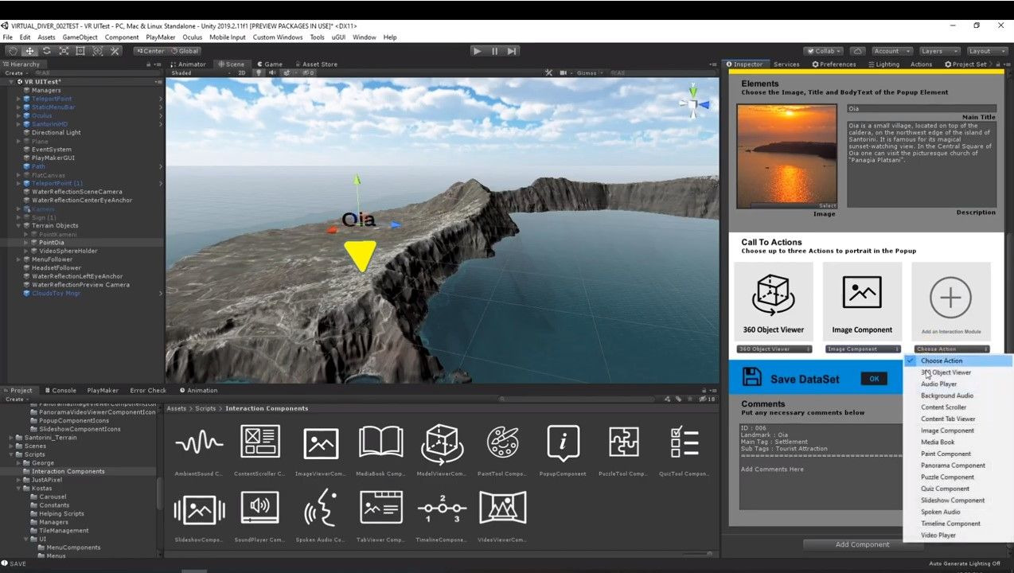This screenshot has width=1014, height=573.
Task: Select the Hand tool in the toolbar
Action: [13, 51]
